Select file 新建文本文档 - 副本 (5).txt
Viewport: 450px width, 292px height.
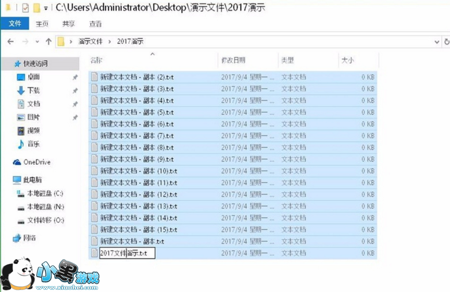233,113
